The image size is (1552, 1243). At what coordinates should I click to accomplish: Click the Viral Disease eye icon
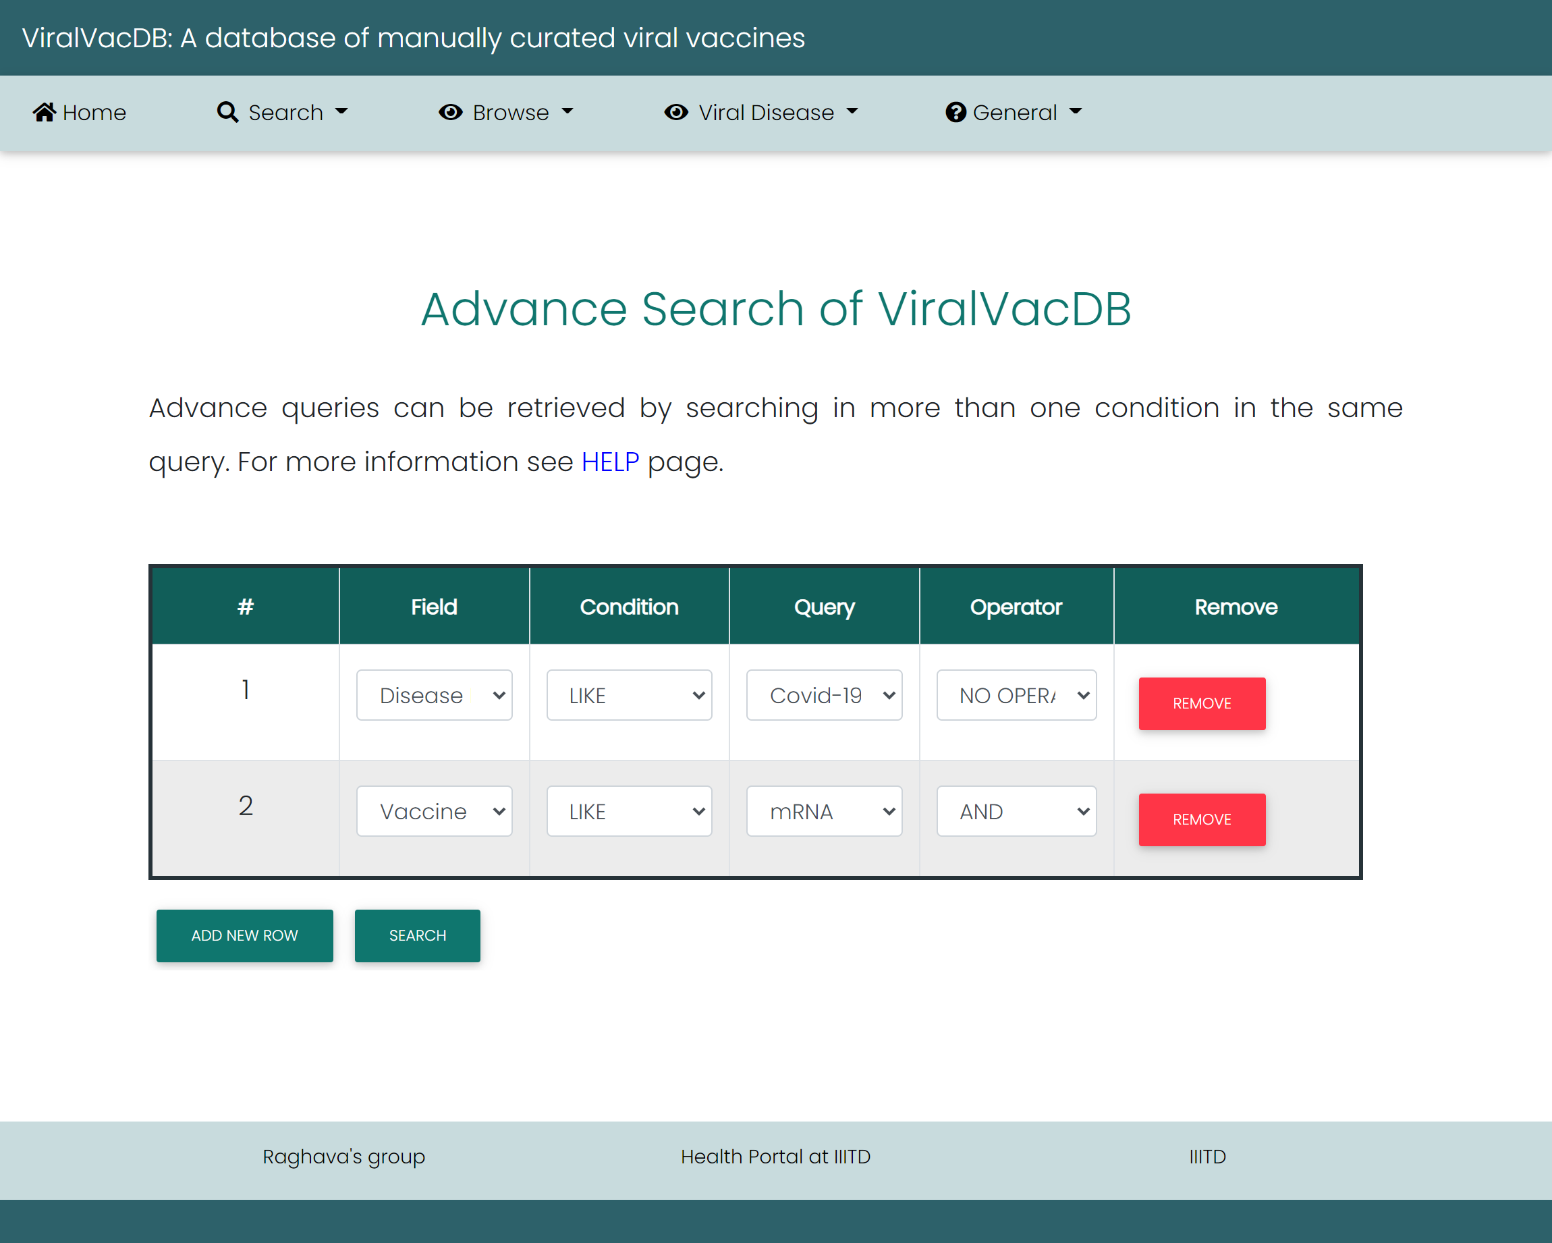676,112
